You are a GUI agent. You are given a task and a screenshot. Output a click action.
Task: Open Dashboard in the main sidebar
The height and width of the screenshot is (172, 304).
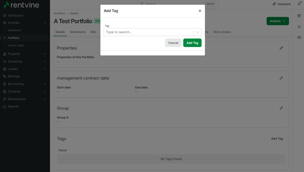click(x=15, y=15)
